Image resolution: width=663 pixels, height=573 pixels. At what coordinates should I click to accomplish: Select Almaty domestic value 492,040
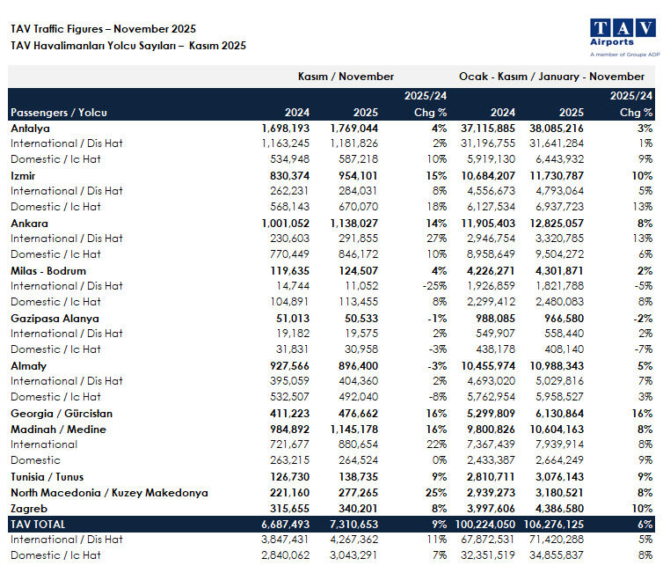[358, 397]
